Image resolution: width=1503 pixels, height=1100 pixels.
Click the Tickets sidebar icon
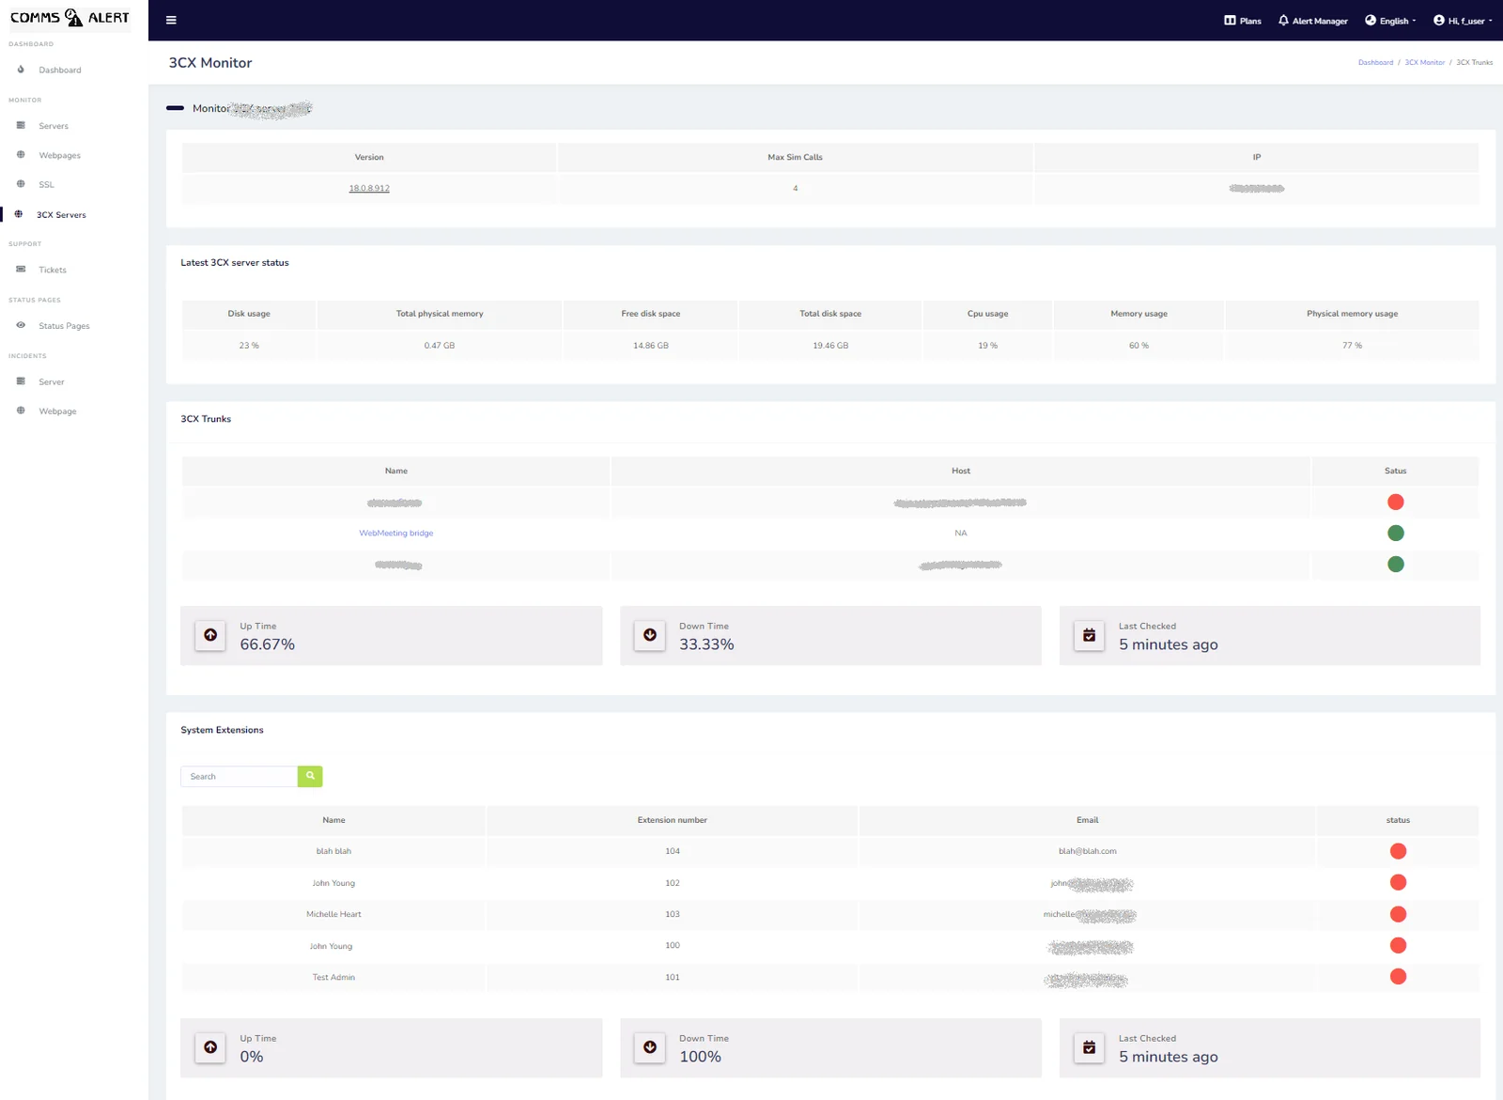pyautogui.click(x=21, y=270)
